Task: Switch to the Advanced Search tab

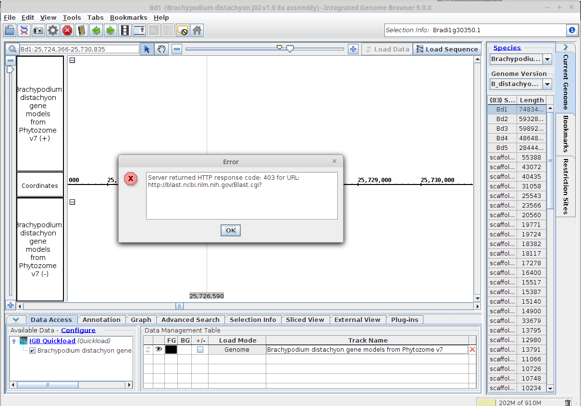Action: [x=190, y=320]
